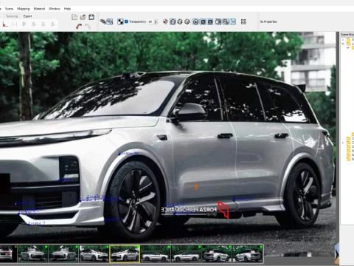Click the dark icon left of the highlighted view icon
This screenshot has height=266, width=354.
(103, 21)
